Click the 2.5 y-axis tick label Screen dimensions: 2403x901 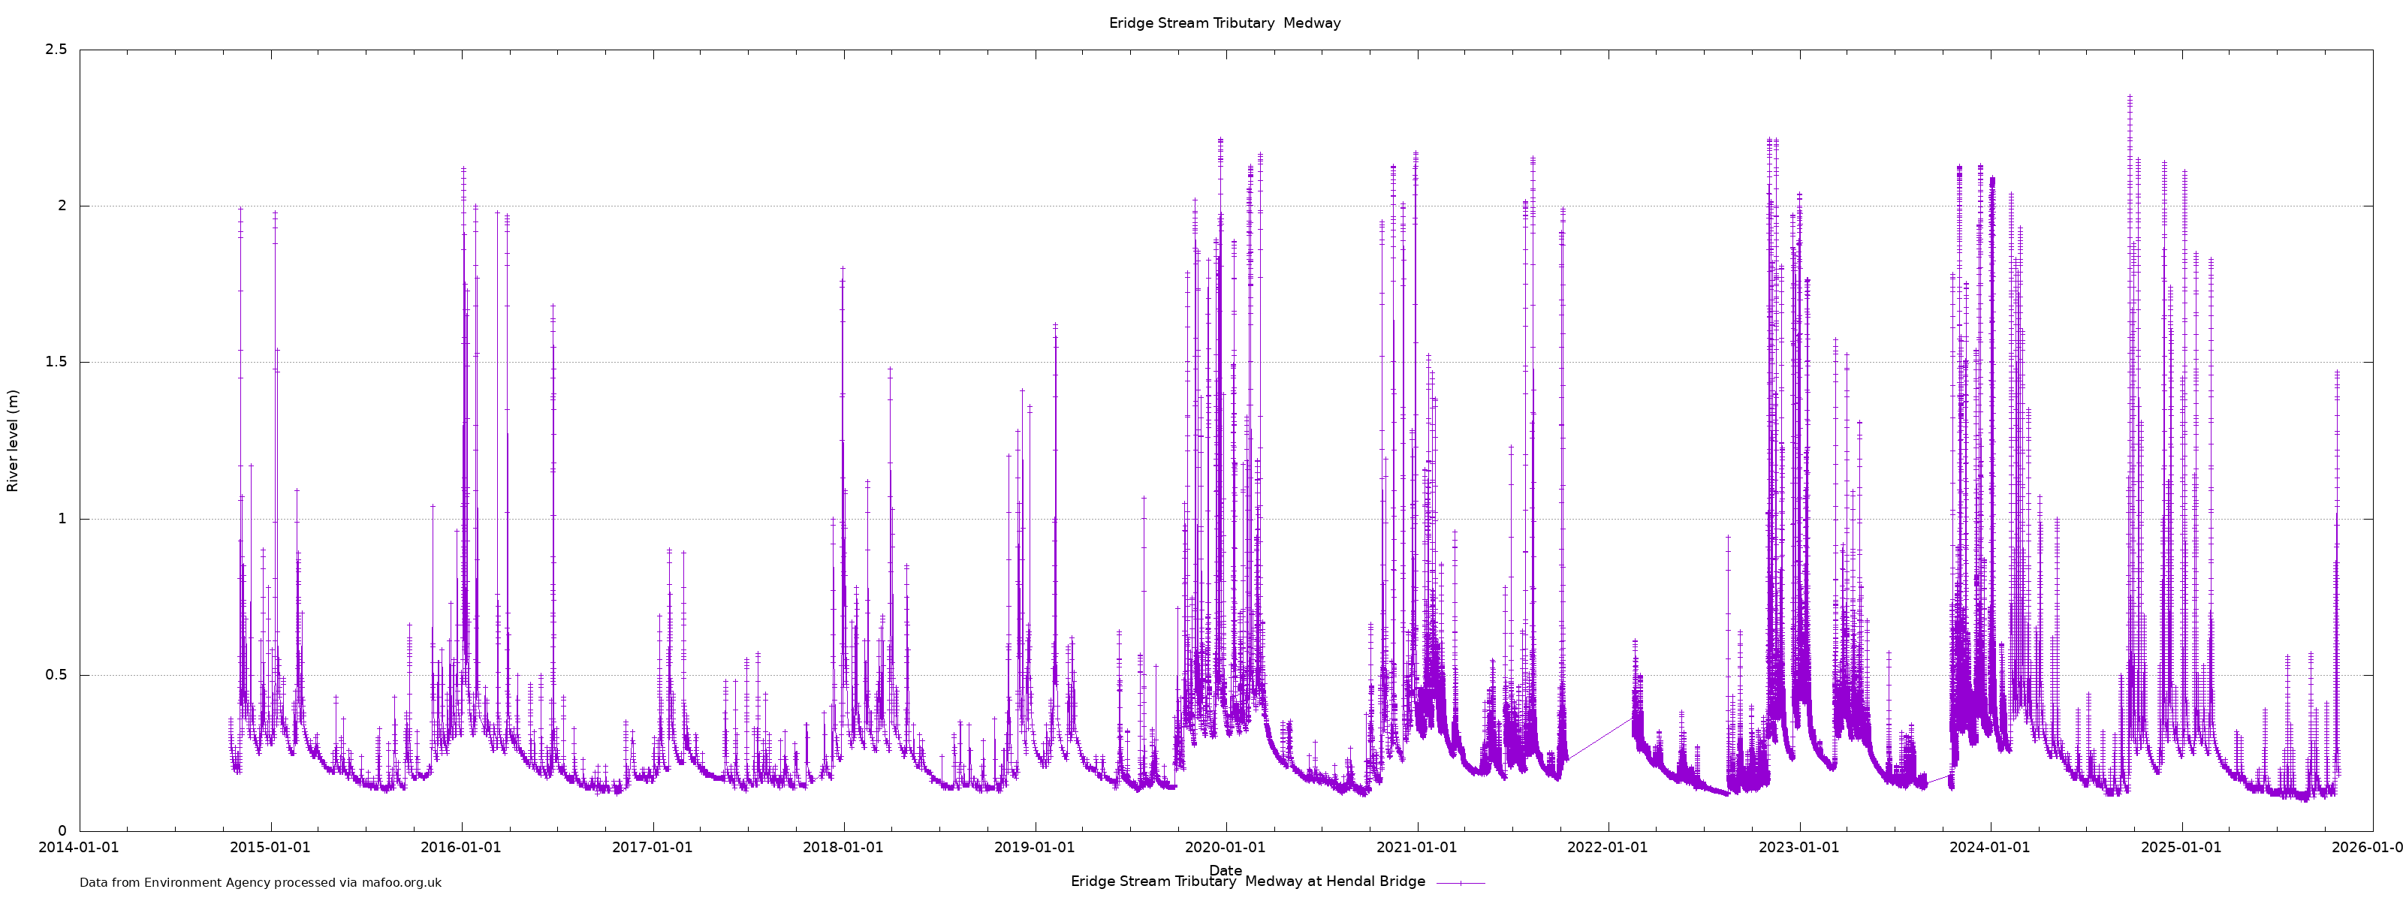click(56, 50)
